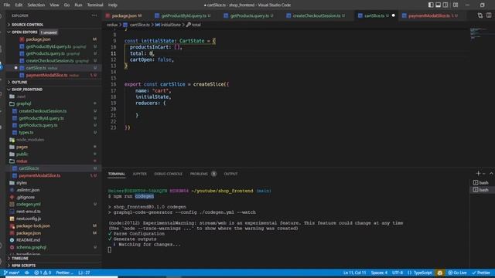The width and height of the screenshot is (495, 278).
Task: Switch to createCheckoutSession.ts editor tab
Action: click(x=316, y=15)
